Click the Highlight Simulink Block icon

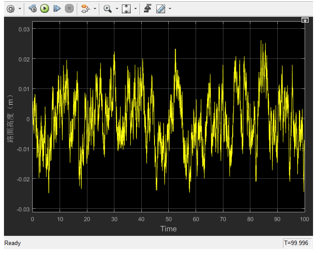(85, 8)
